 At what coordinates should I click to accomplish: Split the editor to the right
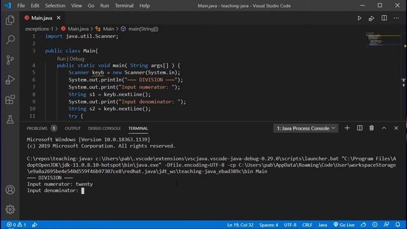[x=384, y=18]
